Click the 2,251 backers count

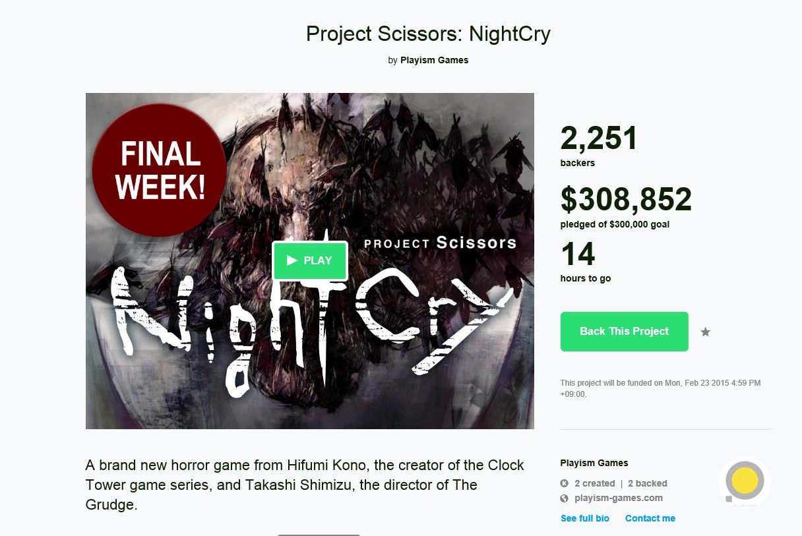click(599, 138)
